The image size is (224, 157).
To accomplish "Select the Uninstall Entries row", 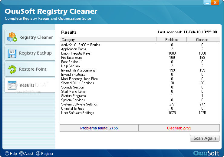I will [140, 109].
